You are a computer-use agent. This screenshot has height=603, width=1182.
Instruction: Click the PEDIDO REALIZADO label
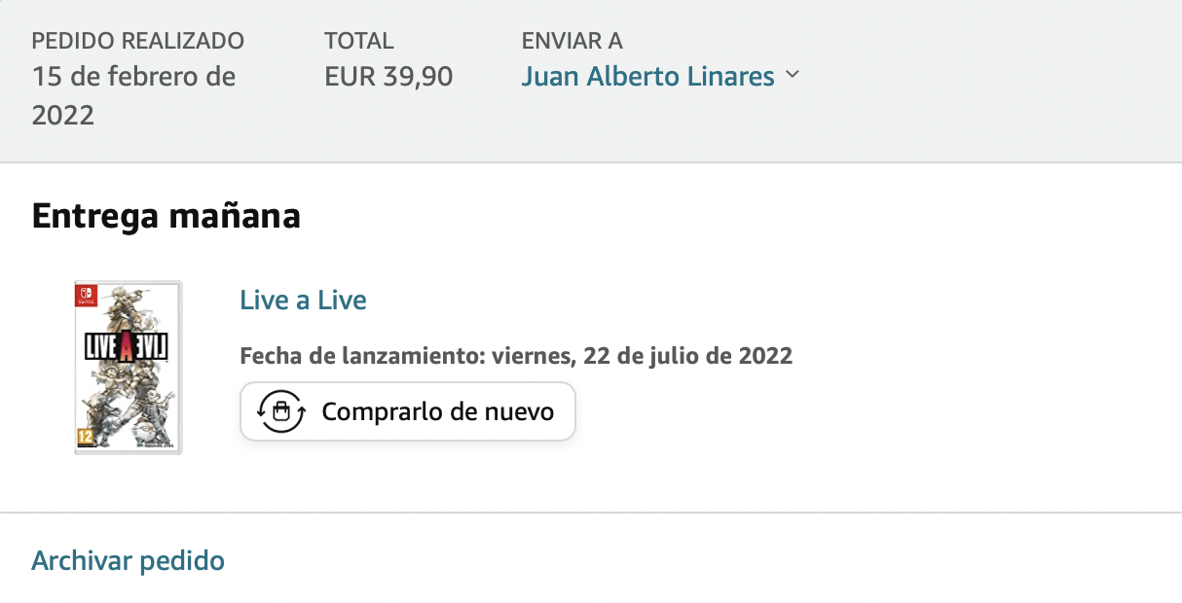point(138,41)
